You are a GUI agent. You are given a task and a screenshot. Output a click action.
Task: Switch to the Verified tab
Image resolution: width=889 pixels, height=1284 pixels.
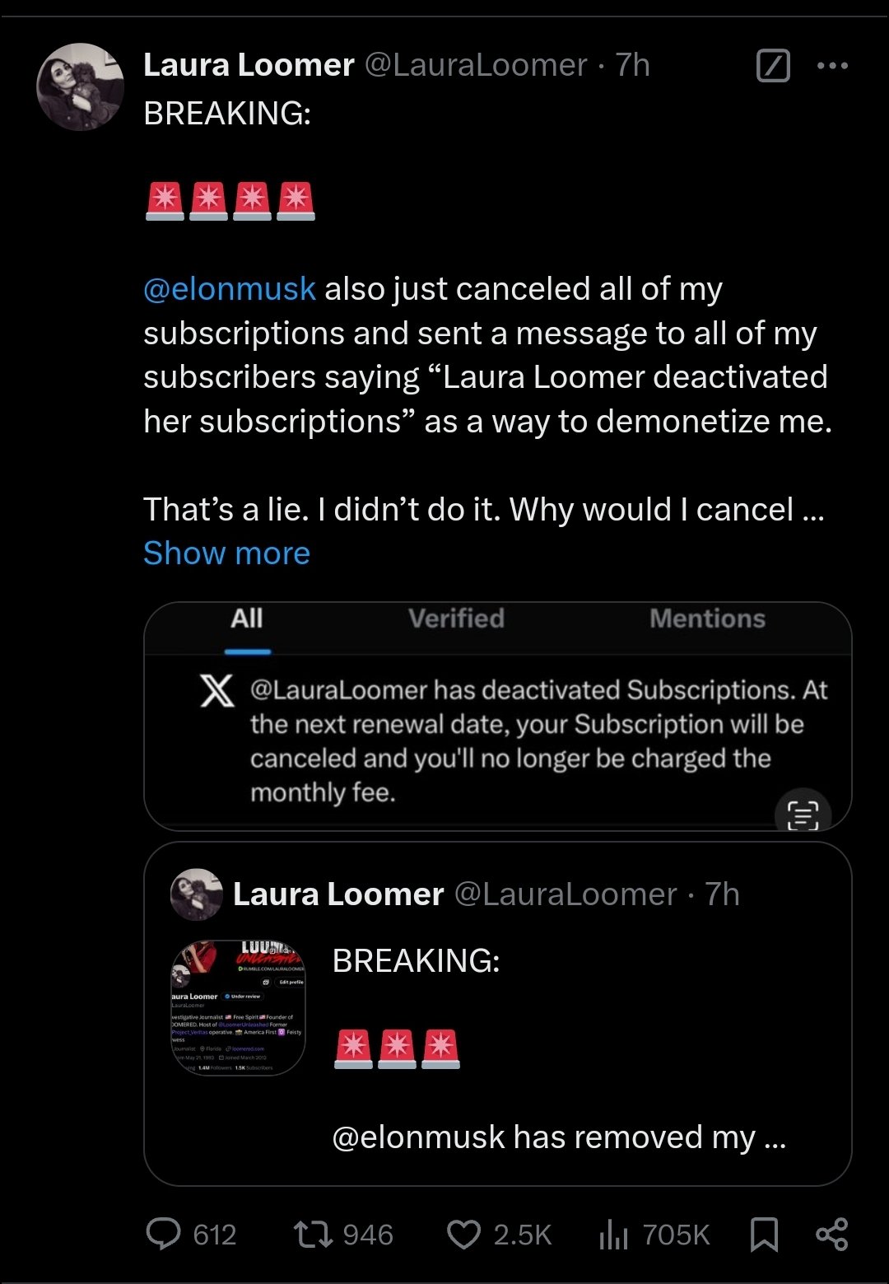click(x=456, y=619)
